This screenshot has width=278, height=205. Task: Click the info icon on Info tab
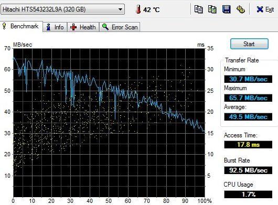48,27
